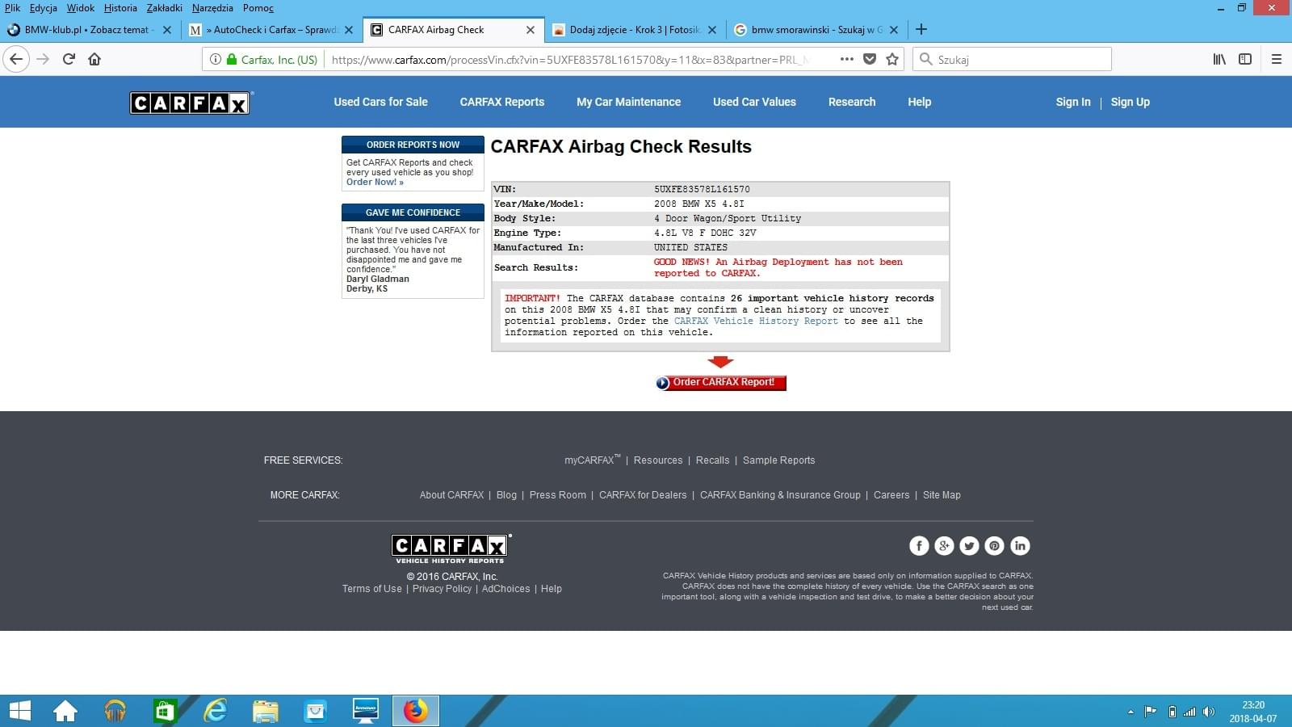The height and width of the screenshot is (727, 1292).
Task: Open page actions three-dot menu
Action: (846, 59)
